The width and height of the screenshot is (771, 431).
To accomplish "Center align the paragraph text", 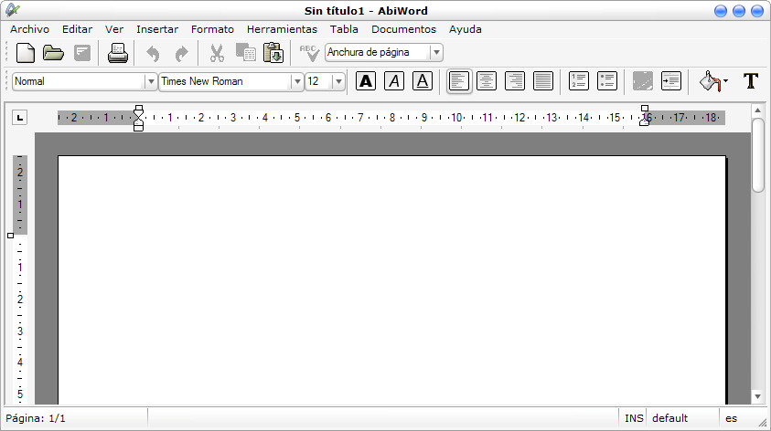I will coord(487,81).
